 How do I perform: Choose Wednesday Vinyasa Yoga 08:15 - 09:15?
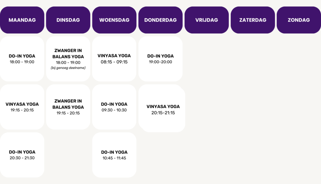[114, 59]
